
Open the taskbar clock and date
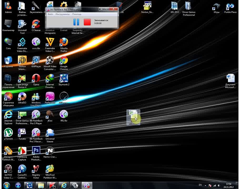pyautogui.click(x=228, y=185)
